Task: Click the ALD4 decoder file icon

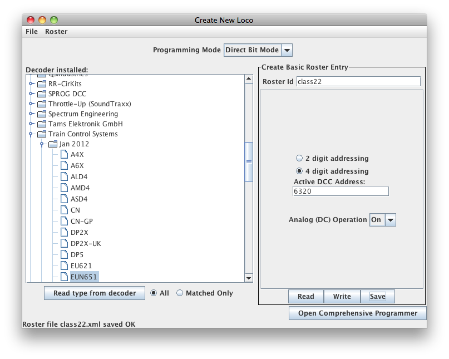Action: point(65,177)
